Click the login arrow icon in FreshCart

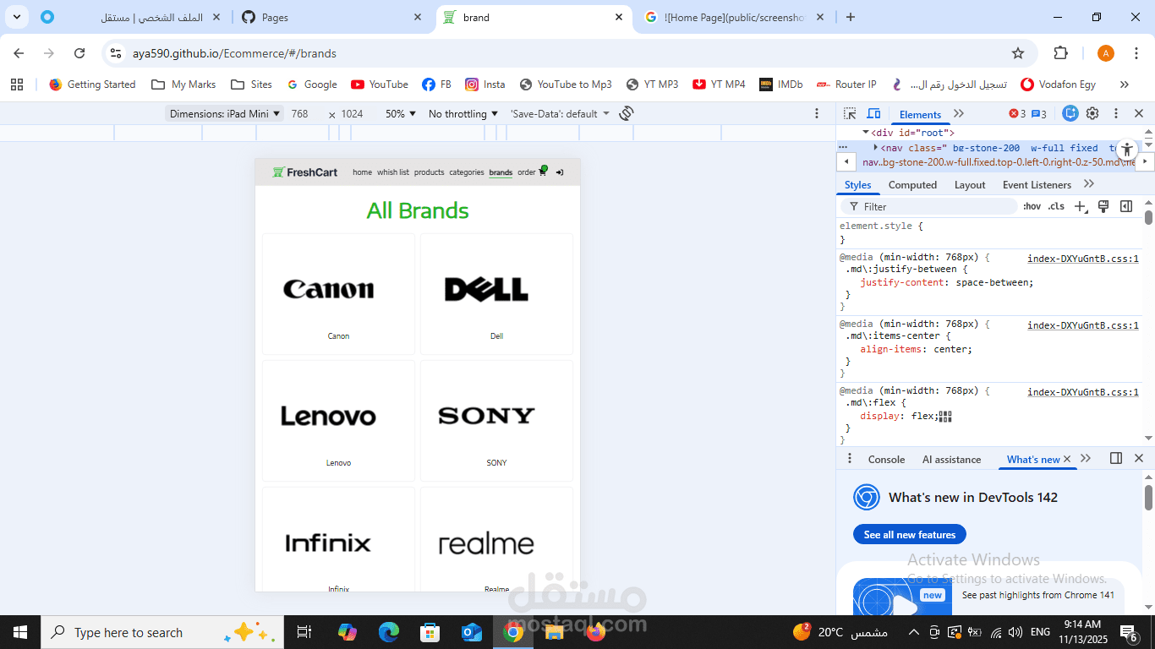(560, 172)
